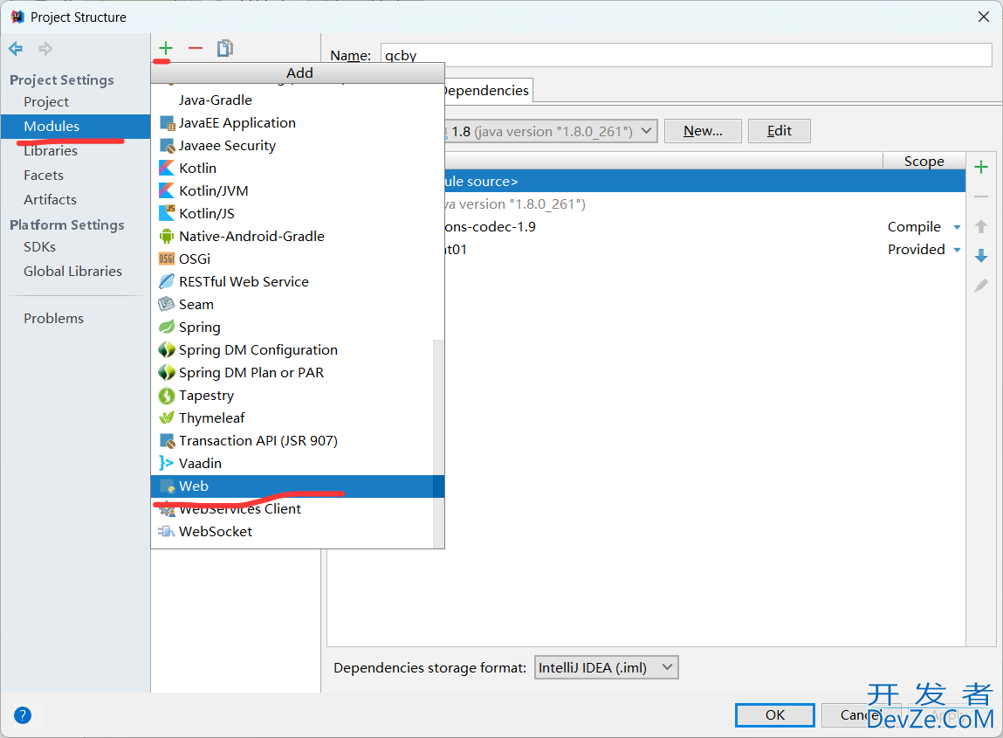Click the Kotlin framework icon
Screen dimensions: 1003x738
pos(167,169)
